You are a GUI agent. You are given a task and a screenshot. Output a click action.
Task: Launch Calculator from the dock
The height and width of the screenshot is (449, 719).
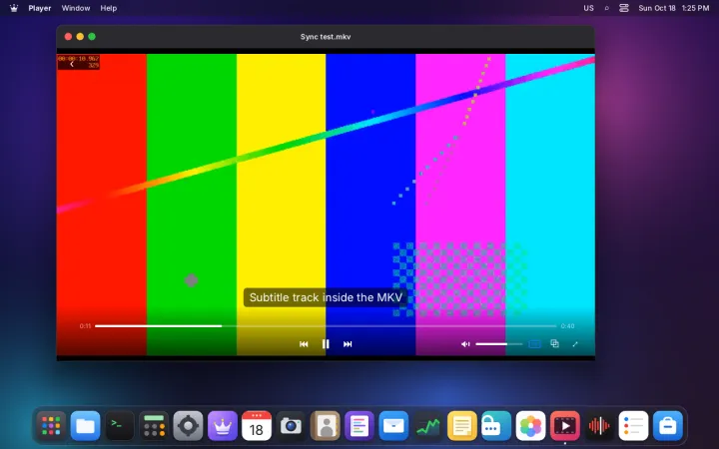pyautogui.click(x=154, y=426)
